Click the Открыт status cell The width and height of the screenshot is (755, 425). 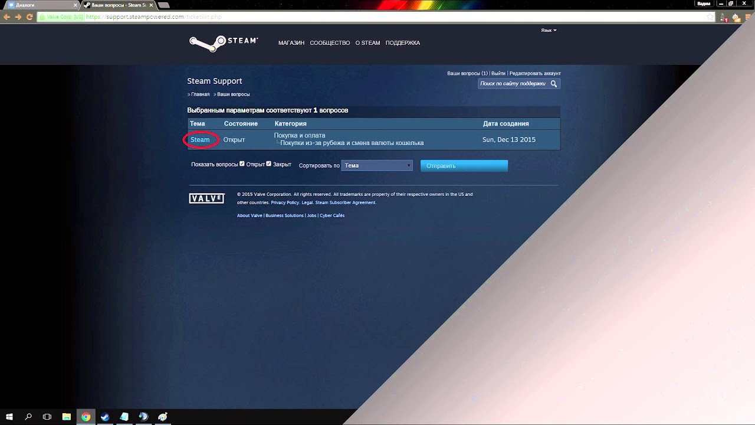pos(234,140)
